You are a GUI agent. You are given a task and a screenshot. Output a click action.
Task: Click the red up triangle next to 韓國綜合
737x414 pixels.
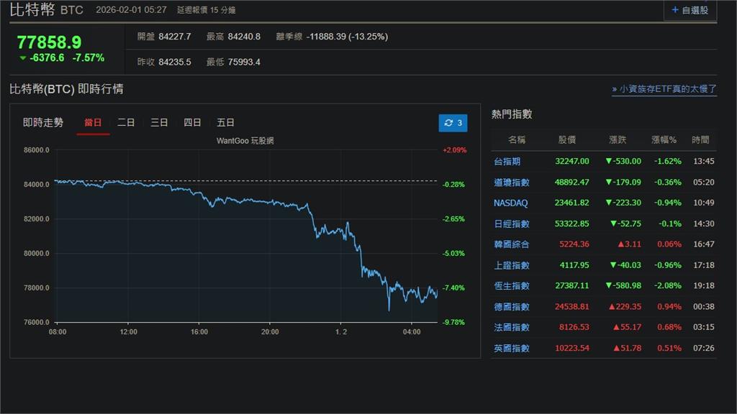click(620, 244)
